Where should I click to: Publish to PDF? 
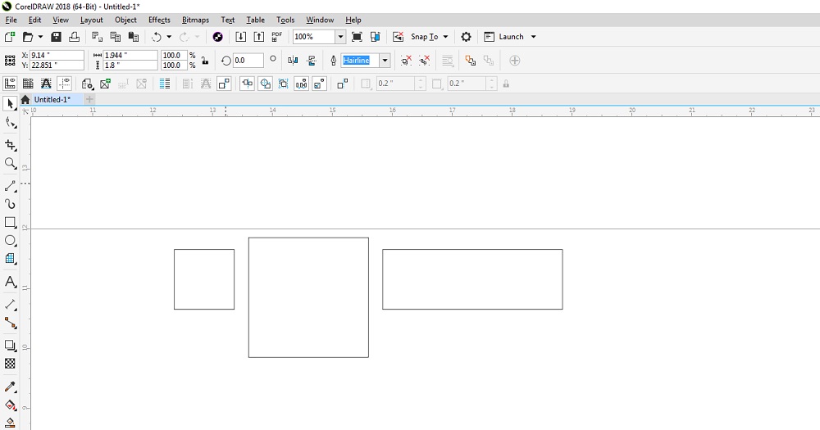(277, 37)
